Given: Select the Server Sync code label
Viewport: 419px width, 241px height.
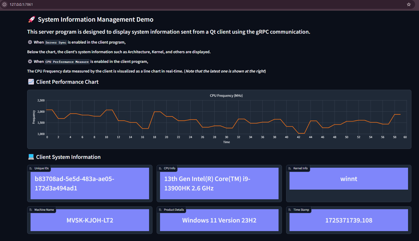Looking at the screenshot, I should [x=56, y=42].
